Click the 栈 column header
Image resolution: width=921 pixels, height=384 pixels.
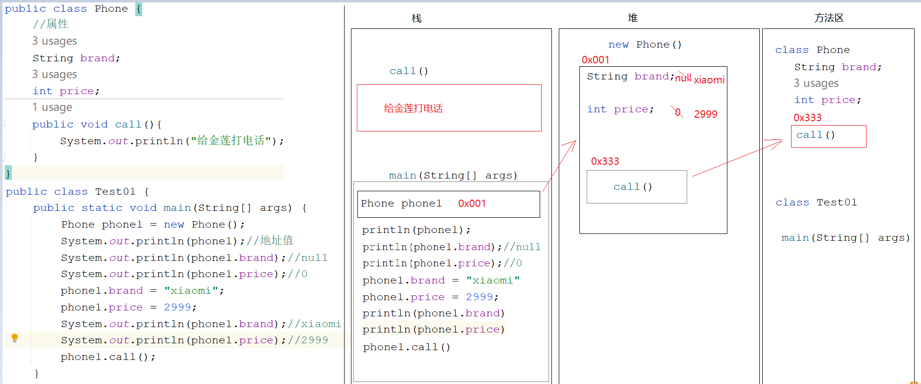pos(416,19)
